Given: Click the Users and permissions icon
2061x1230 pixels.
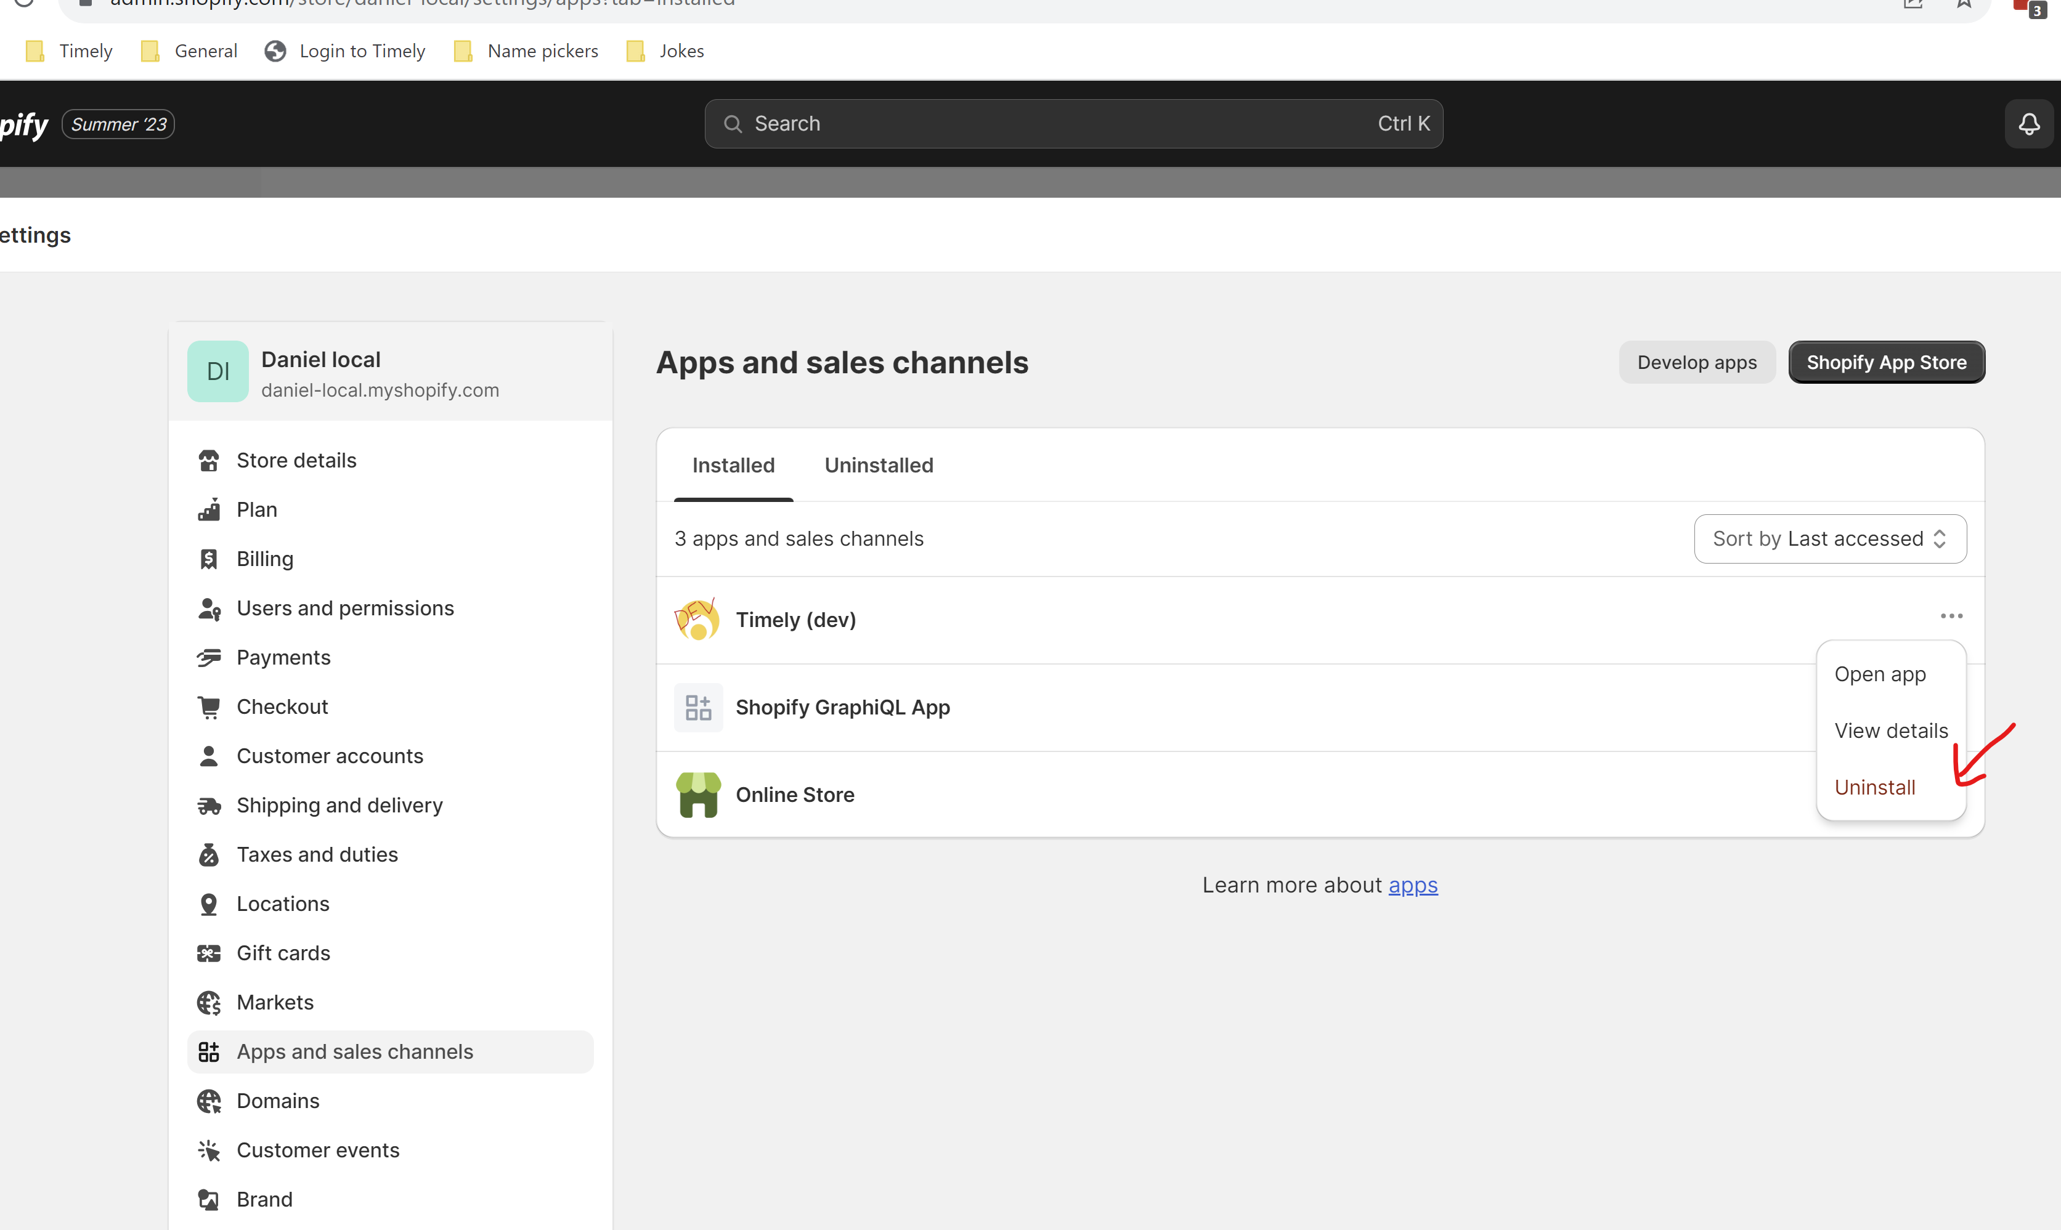Looking at the screenshot, I should [x=209, y=609].
